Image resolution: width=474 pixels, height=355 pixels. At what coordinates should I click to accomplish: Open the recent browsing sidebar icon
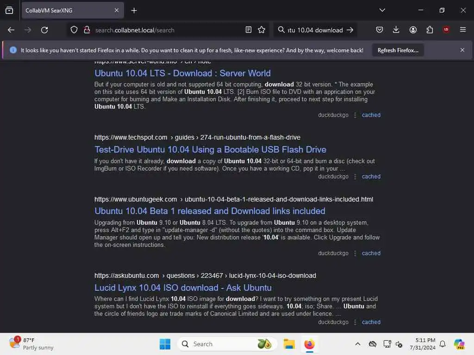coord(9,10)
